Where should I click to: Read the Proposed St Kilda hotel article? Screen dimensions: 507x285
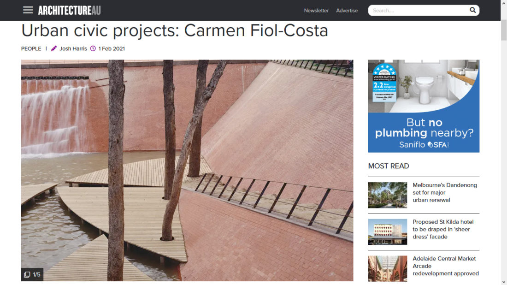(443, 229)
